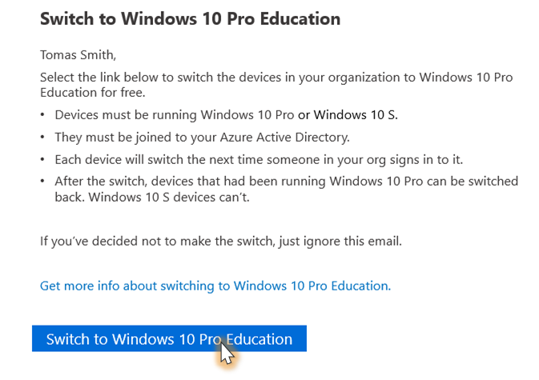Click the blue Switch to Windows 10 Pro Education button
This screenshot has width=539, height=380.
pyautogui.click(x=168, y=339)
